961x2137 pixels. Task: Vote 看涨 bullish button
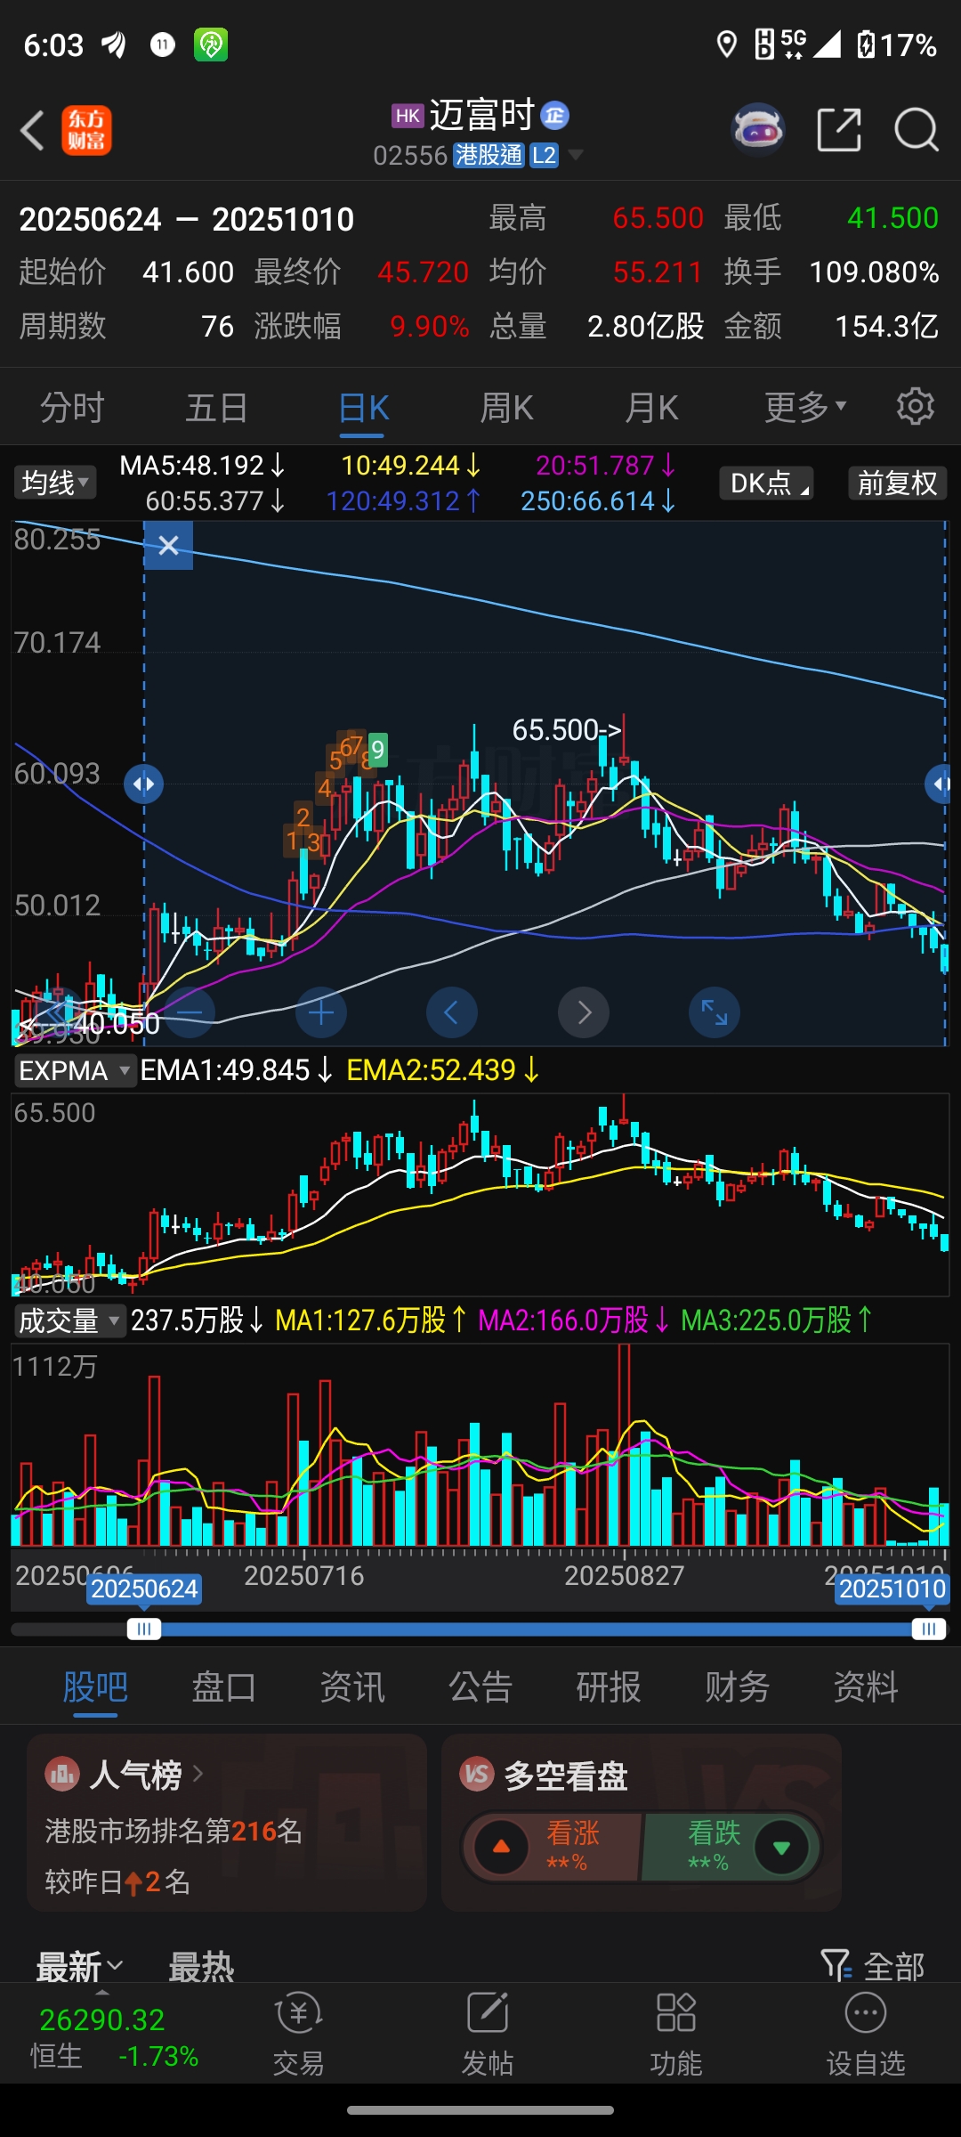coord(554,1847)
